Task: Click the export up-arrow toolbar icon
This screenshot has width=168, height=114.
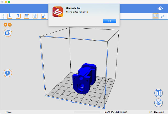Action: [x=18, y=16]
